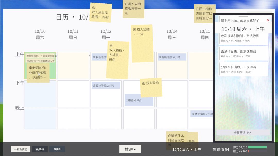
Task: Click the 课 就业指导 2小时 event
Action: click(x=202, y=114)
